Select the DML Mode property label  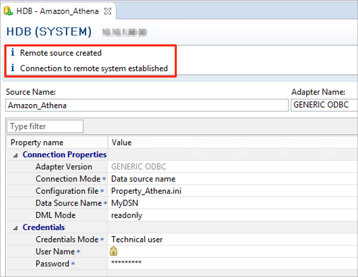coord(55,215)
